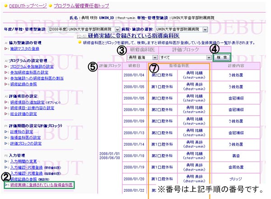Select 参加研修歯科医の設定 link
The width and height of the screenshot is (271, 199).
coord(29,72)
